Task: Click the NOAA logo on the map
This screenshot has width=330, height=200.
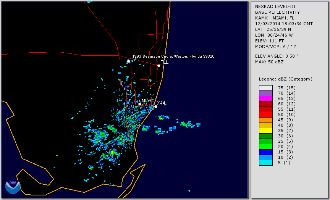Action: pyautogui.click(x=13, y=186)
